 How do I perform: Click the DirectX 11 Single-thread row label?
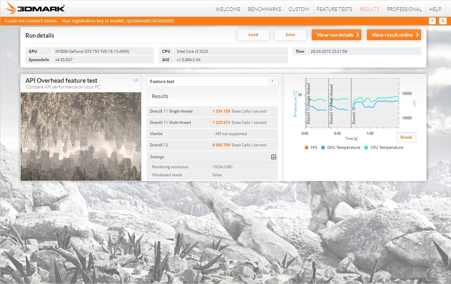point(171,111)
